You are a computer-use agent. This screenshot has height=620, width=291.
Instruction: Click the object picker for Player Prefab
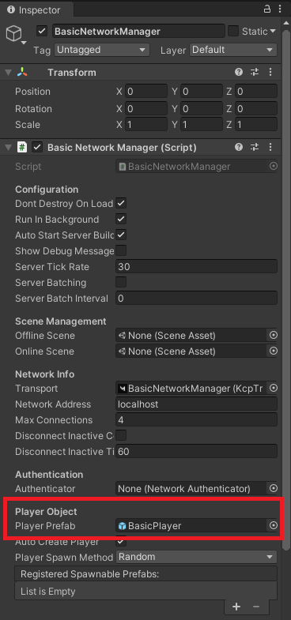pos(273,525)
